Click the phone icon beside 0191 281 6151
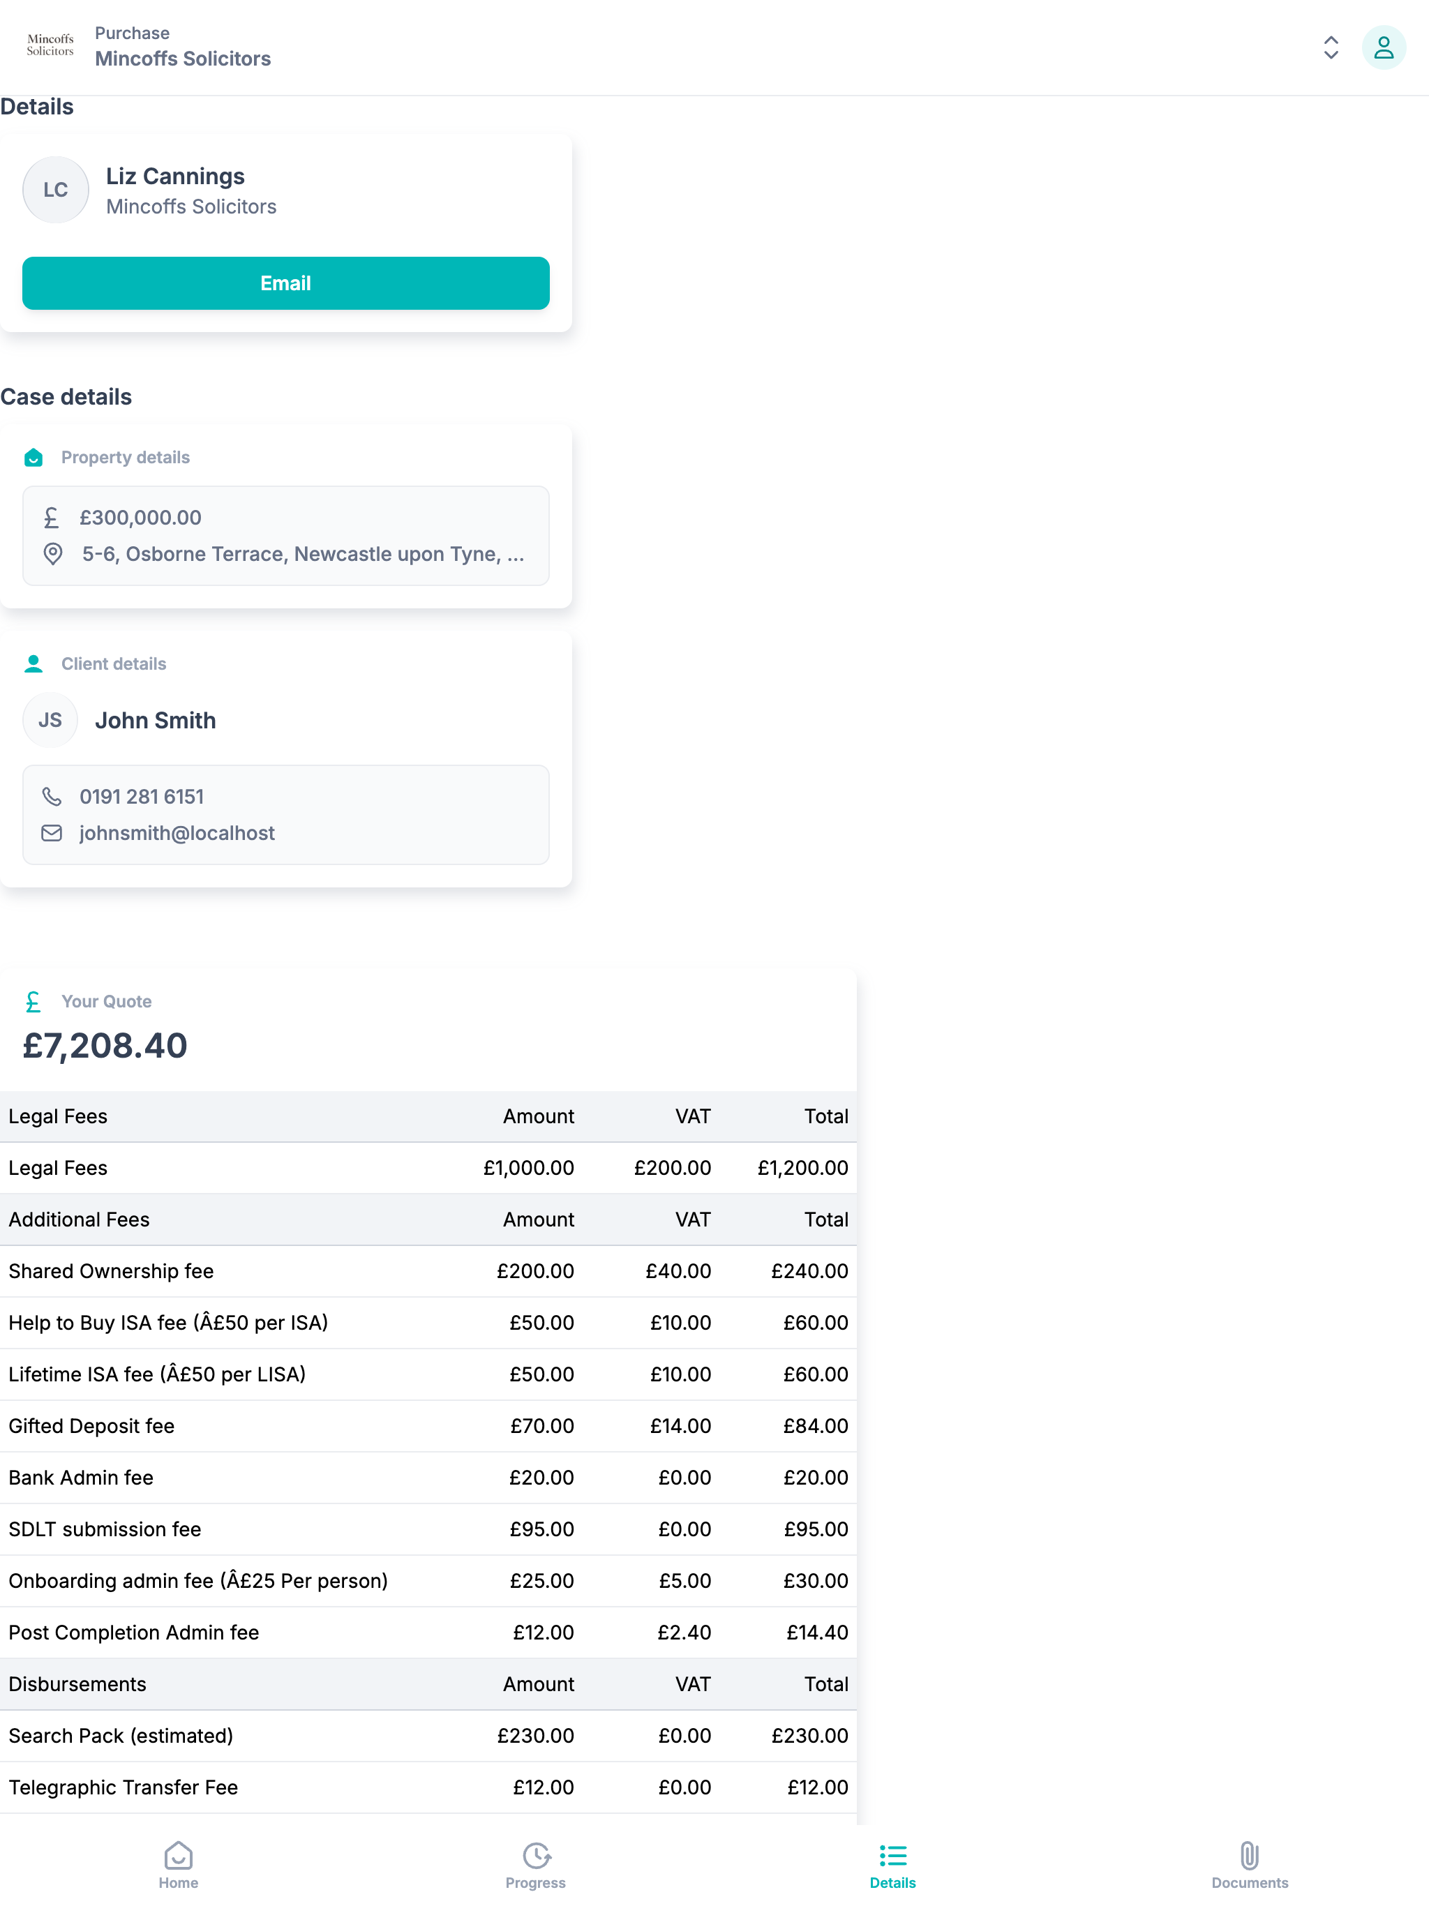This screenshot has width=1429, height=1906. 52,796
